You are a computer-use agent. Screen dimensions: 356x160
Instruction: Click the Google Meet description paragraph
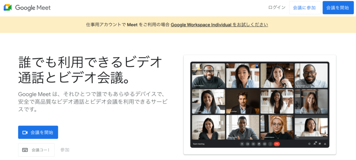click(x=92, y=101)
